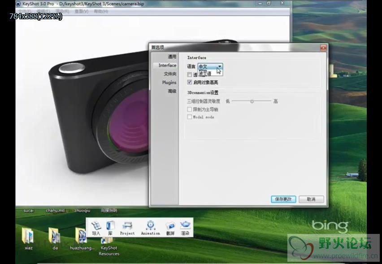Switch to the 通用 preferences tab

172,57
